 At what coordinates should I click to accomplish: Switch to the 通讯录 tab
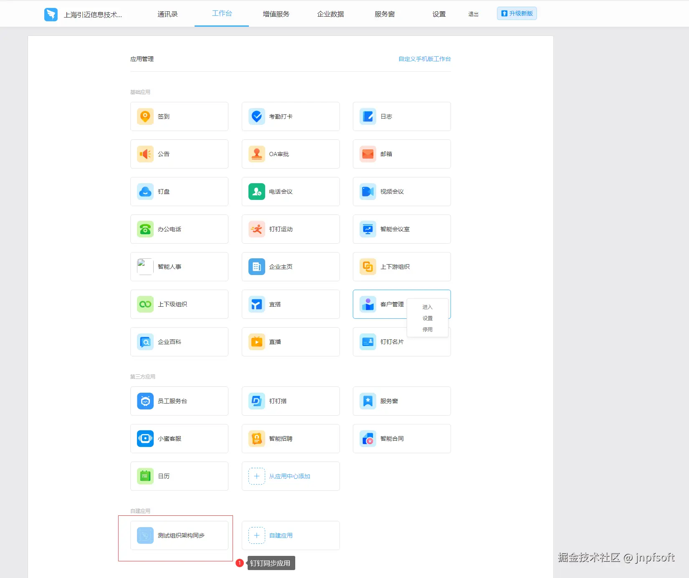coord(167,14)
